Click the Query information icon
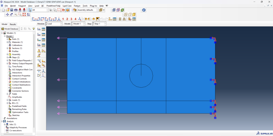Viewport: 273px width, 136px height. pyautogui.click(x=144, y=10)
